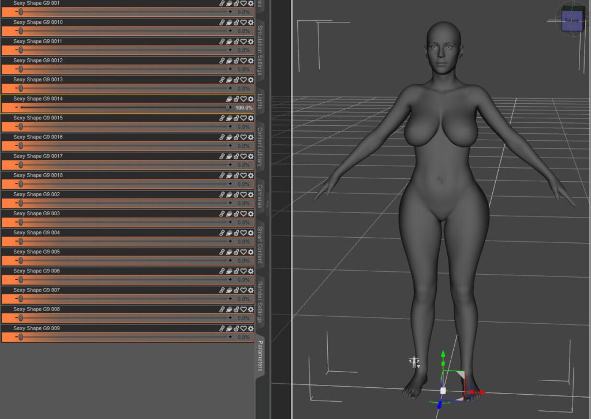Click the 0.0% value field of Sexy Shape G9 0012
Image resolution: width=591 pixels, height=419 pixels.
[244, 69]
